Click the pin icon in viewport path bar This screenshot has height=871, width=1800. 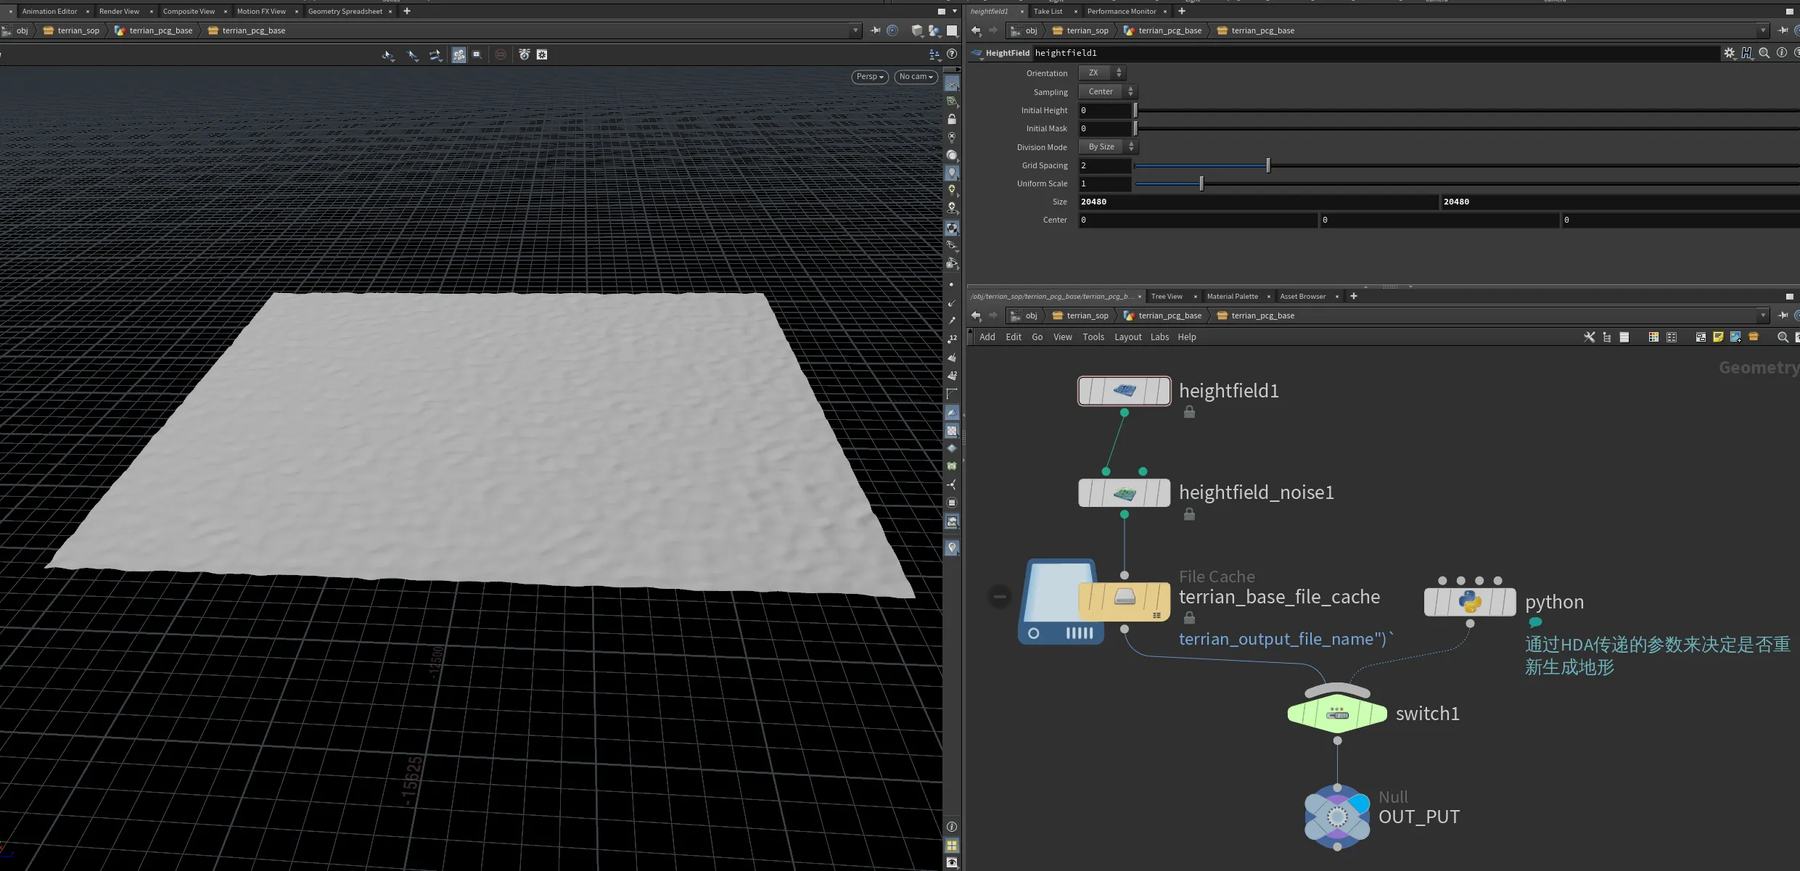876,30
